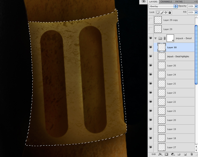Toggle visibility of Layer 21
The height and width of the screenshot is (157, 198).
(151, 111)
